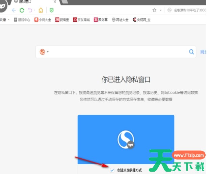Image resolution: width=207 pixels, height=174 pixels.
Task: Open 网址大全 bookmark
Action: [120, 20]
